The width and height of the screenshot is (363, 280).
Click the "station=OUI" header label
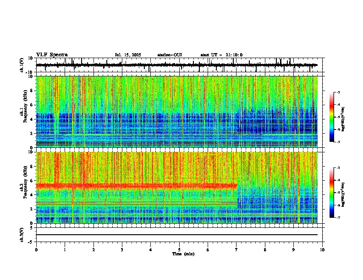[x=170, y=55]
